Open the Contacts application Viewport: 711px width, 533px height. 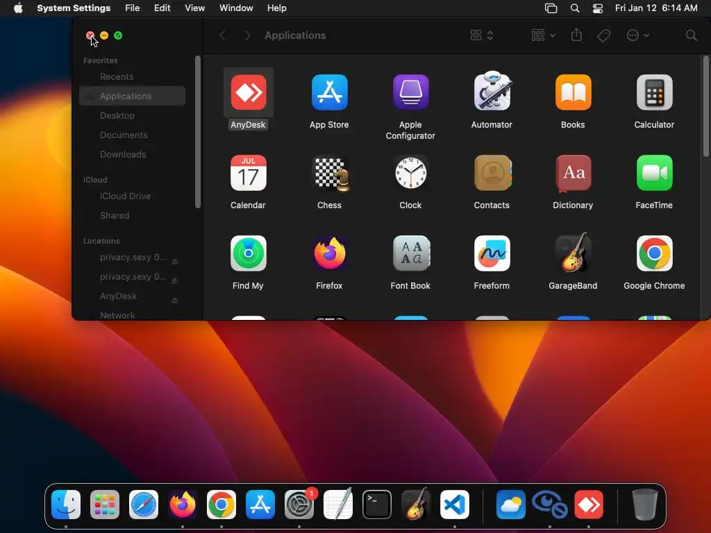tap(492, 173)
